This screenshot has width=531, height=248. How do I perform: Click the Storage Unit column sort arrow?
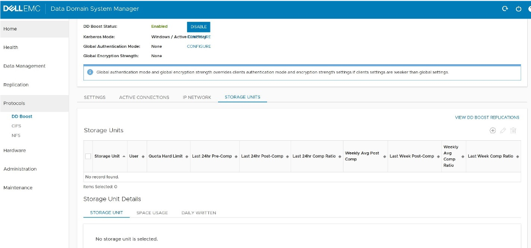[124, 157]
